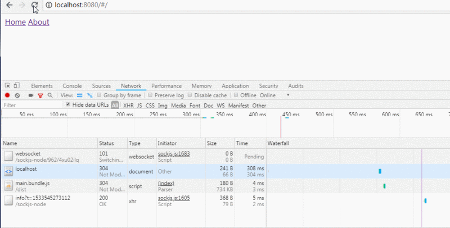This screenshot has width=450, height=228.
Task: Click the main.bundle.js file type icon
Action: click(x=8, y=186)
